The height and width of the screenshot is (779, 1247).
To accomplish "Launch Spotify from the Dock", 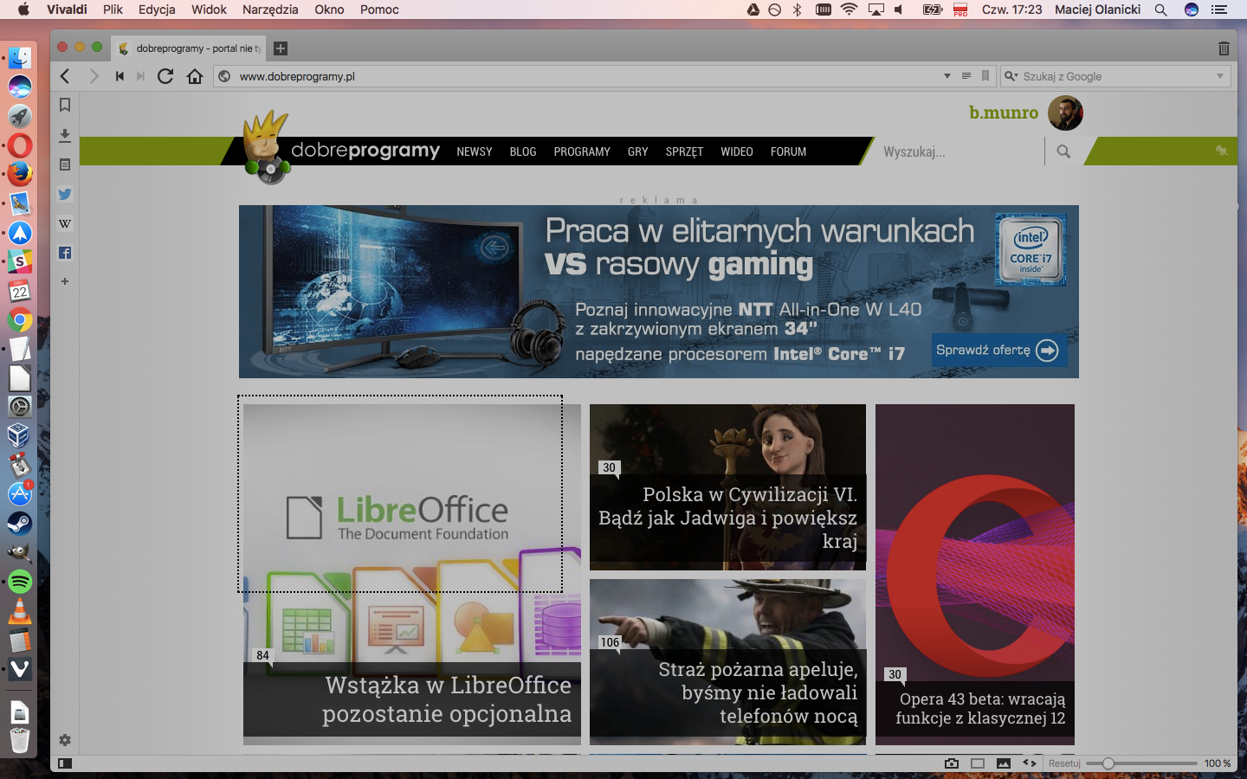I will click(x=20, y=582).
